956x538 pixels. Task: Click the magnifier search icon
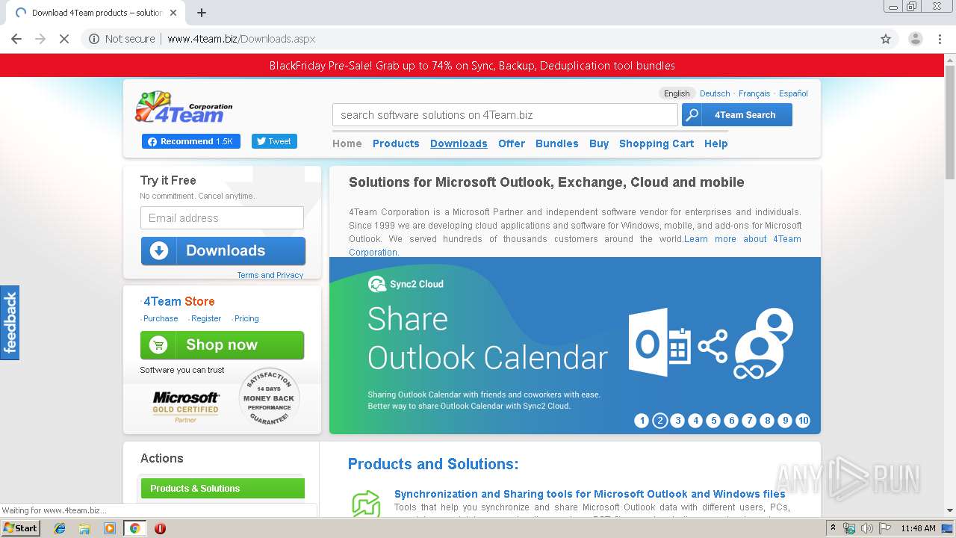pos(692,115)
